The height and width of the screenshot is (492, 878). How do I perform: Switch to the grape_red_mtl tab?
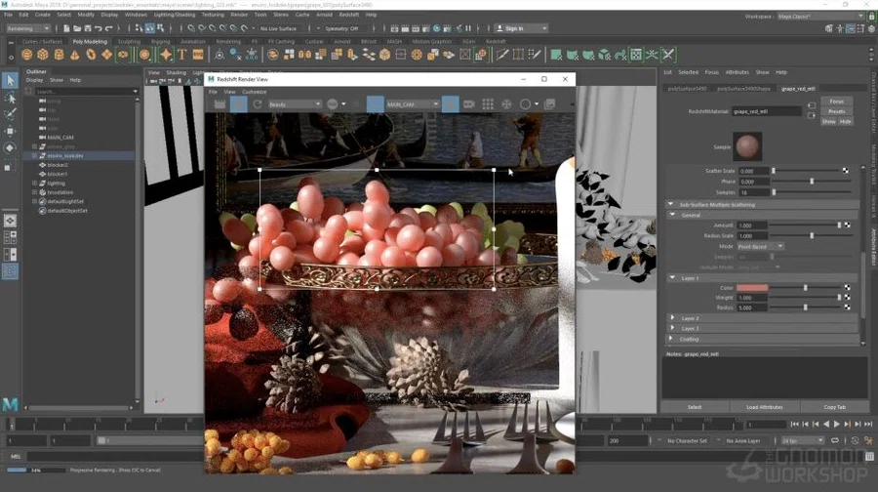click(x=798, y=89)
